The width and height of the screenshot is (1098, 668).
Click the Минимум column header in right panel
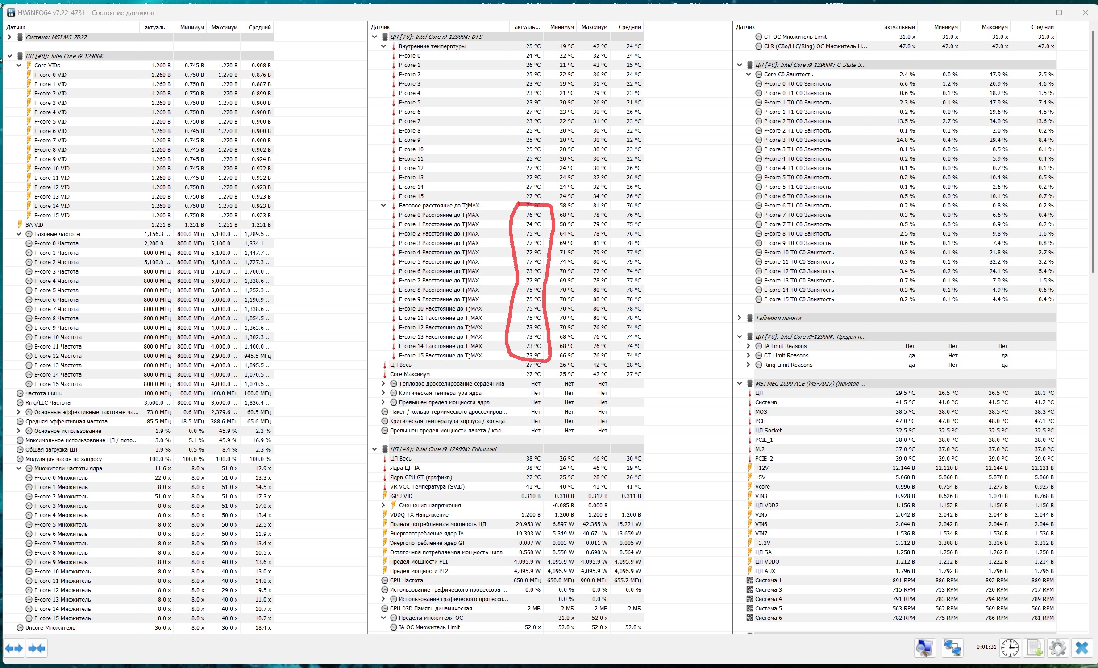click(x=945, y=27)
